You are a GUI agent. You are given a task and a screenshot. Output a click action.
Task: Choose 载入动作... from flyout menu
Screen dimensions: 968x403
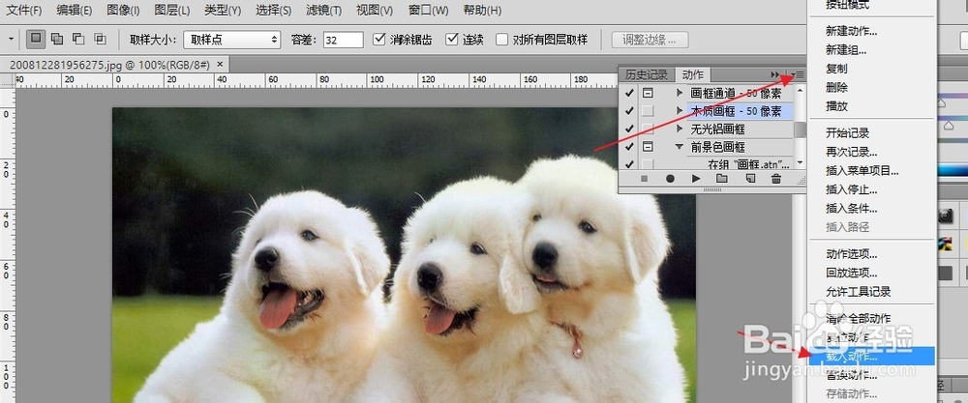tap(872, 357)
